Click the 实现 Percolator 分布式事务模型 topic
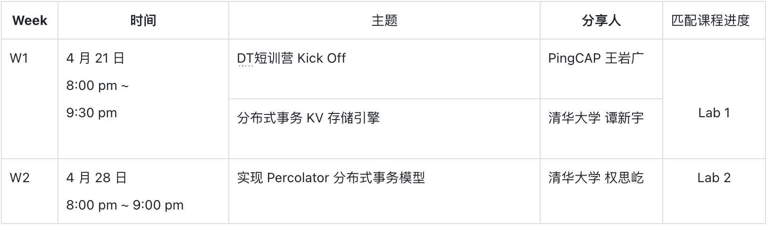This screenshot has height=225, width=767. pyautogui.click(x=331, y=178)
